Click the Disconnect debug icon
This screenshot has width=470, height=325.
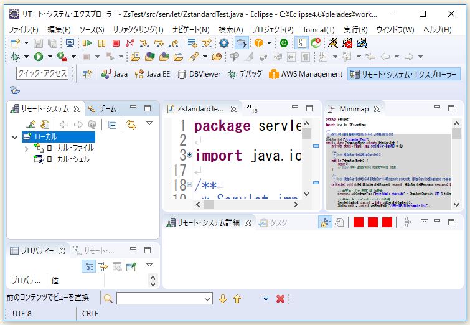[130, 43]
